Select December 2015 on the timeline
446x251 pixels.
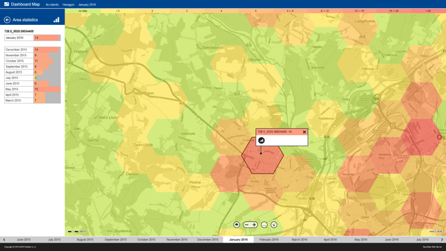coord(207,240)
